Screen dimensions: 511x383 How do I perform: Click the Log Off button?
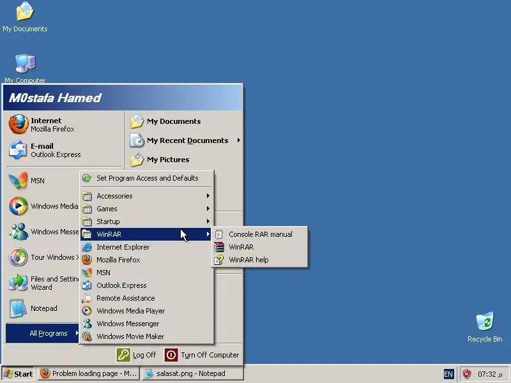pos(137,355)
